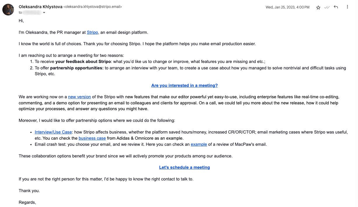The image size is (358, 207).
Task: Click the blurred recipient name
Action: (32, 13)
